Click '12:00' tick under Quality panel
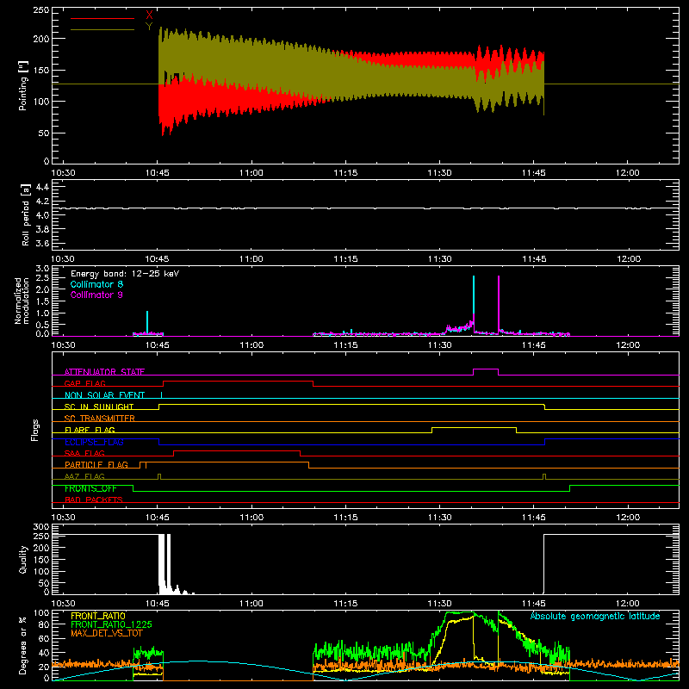The width and height of the screenshot is (689, 689). click(x=628, y=604)
